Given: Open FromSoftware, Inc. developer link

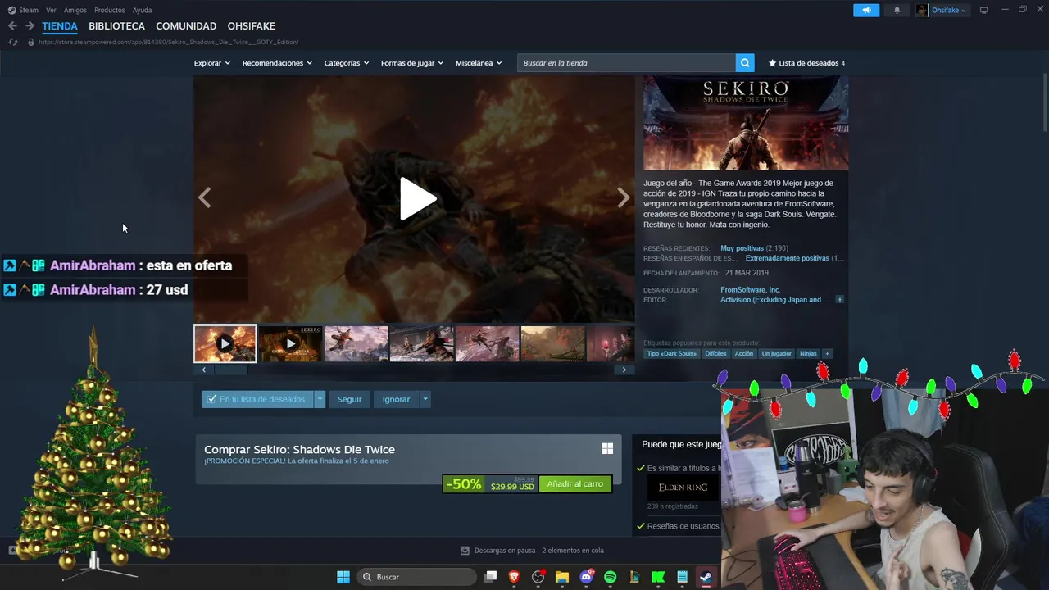Looking at the screenshot, I should click(x=750, y=290).
